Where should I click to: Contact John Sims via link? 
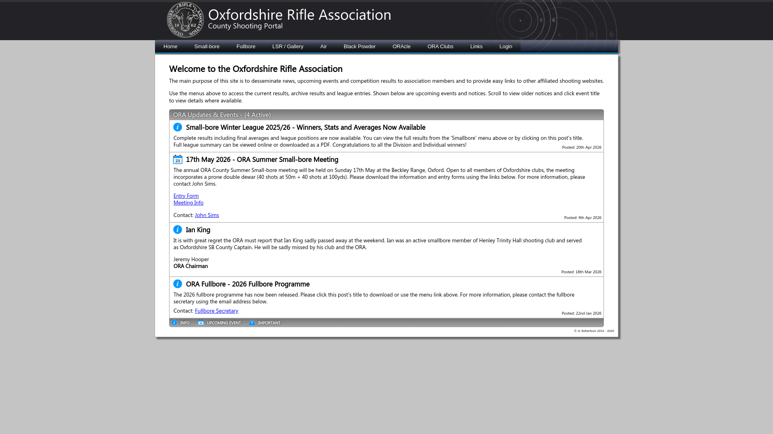(207, 215)
